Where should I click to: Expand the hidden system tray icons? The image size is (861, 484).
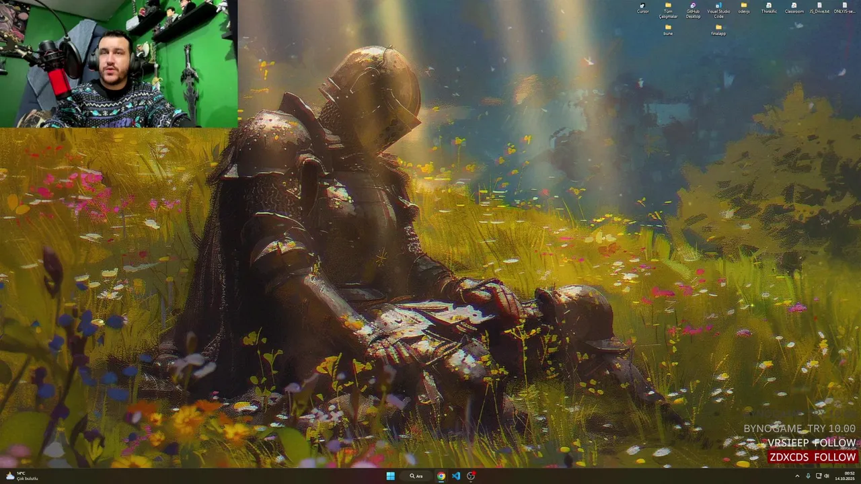797,476
